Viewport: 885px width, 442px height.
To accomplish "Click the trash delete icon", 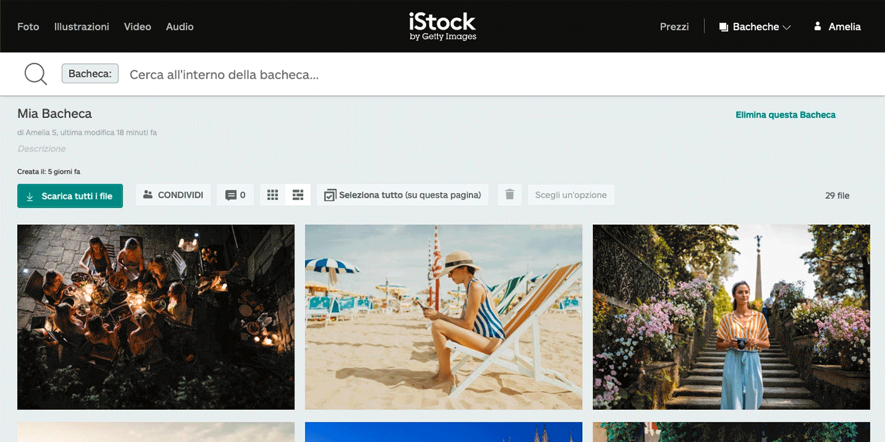I will pyautogui.click(x=510, y=195).
